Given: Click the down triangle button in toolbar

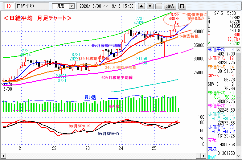Looking at the screenshot, I should 150,6.
